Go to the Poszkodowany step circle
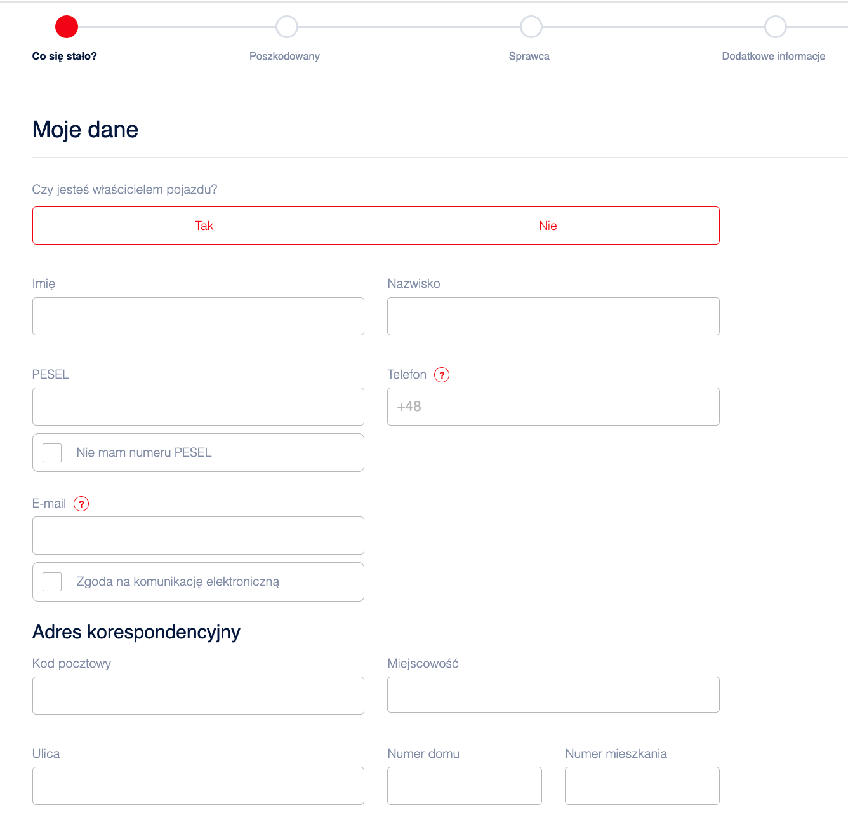848x836 pixels. 287,27
